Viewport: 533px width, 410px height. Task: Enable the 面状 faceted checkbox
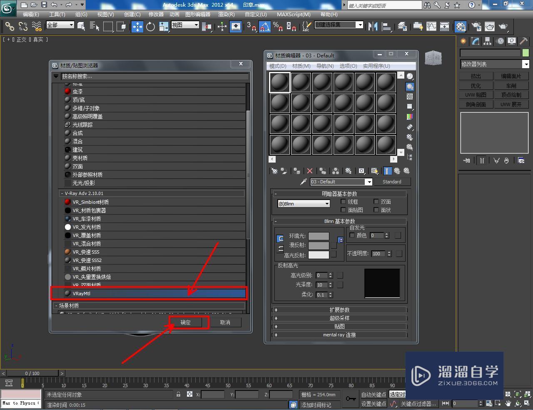376,210
